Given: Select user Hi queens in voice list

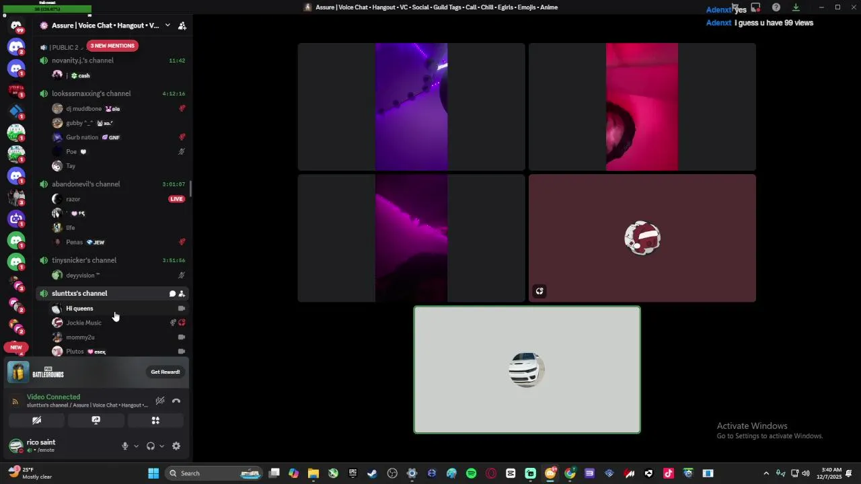Looking at the screenshot, I should pos(118,309).
